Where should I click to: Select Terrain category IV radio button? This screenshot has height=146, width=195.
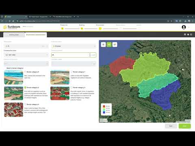pyautogui.click(x=25, y=104)
